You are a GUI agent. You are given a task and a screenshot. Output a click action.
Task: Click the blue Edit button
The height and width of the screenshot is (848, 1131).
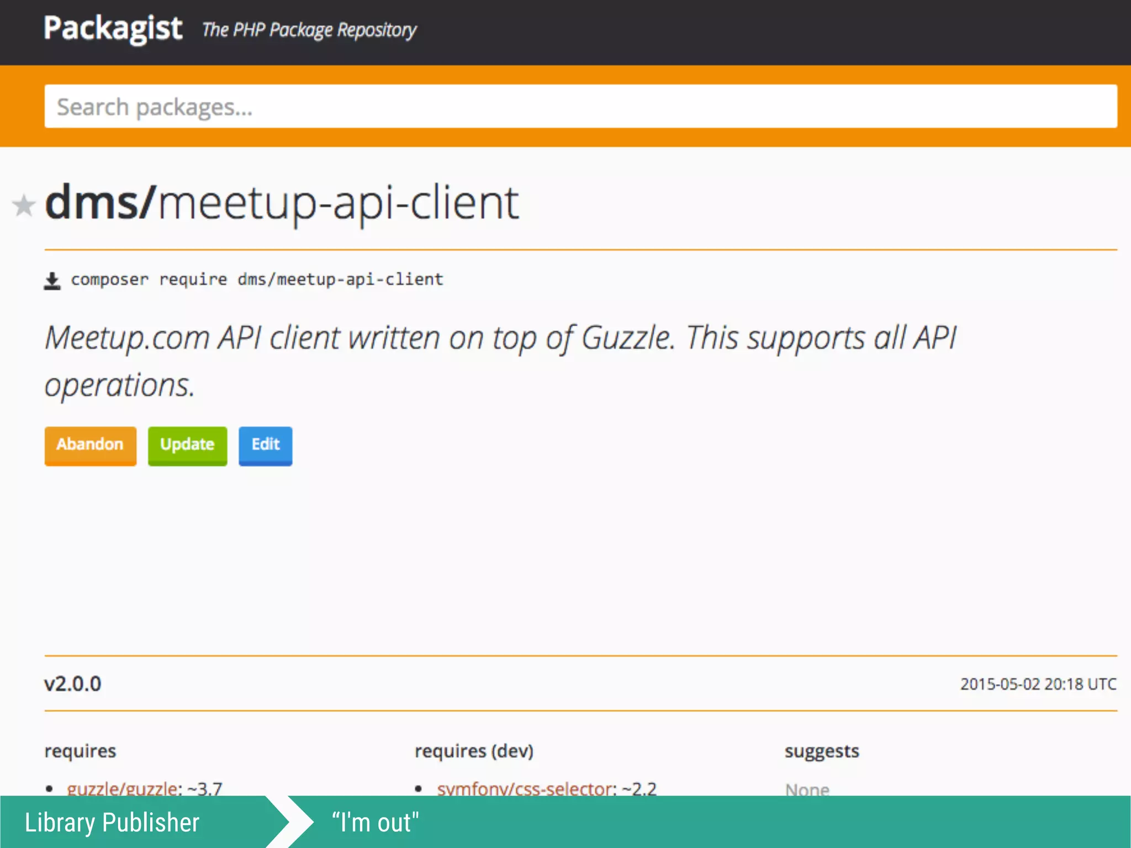point(265,445)
